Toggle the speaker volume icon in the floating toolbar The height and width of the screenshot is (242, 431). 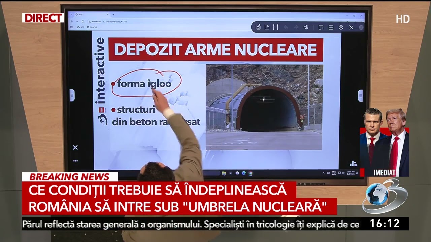tap(306, 27)
